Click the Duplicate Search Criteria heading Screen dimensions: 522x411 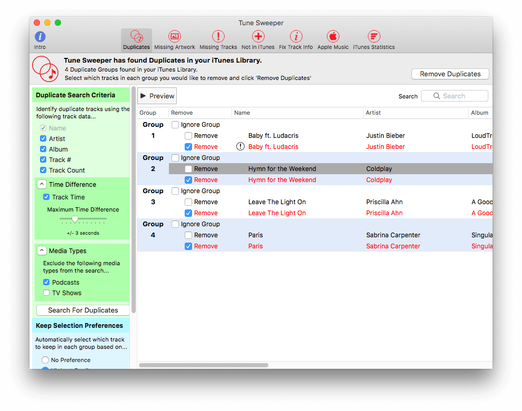pyautogui.click(x=76, y=95)
